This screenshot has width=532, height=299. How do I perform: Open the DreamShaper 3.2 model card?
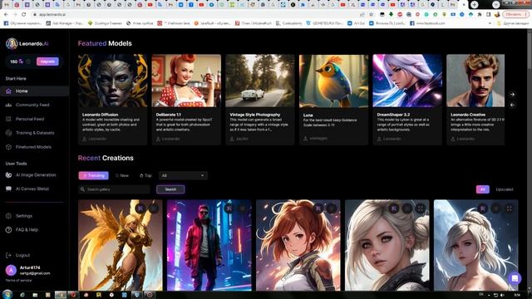(x=407, y=100)
